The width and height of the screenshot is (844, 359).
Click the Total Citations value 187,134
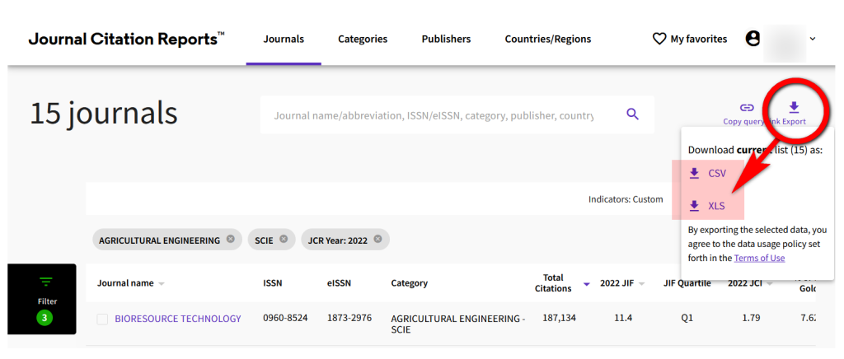click(559, 318)
